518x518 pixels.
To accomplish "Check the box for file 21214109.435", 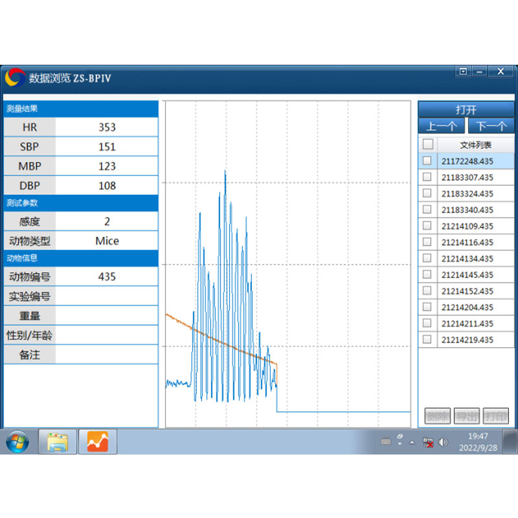I will [427, 225].
